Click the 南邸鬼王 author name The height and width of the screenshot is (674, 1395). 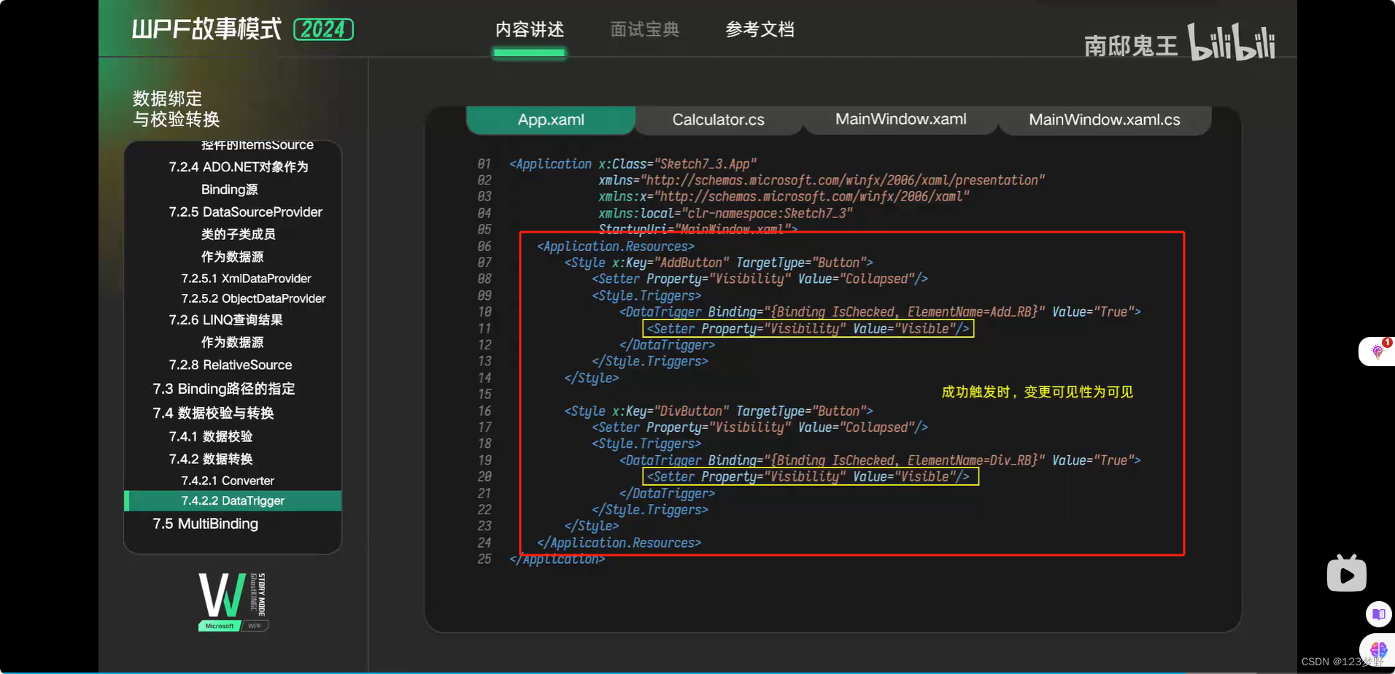click(x=1131, y=46)
